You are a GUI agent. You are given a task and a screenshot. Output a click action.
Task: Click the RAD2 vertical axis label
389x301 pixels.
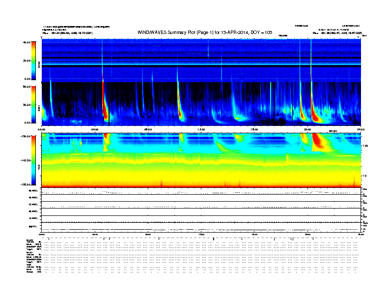tap(39, 64)
